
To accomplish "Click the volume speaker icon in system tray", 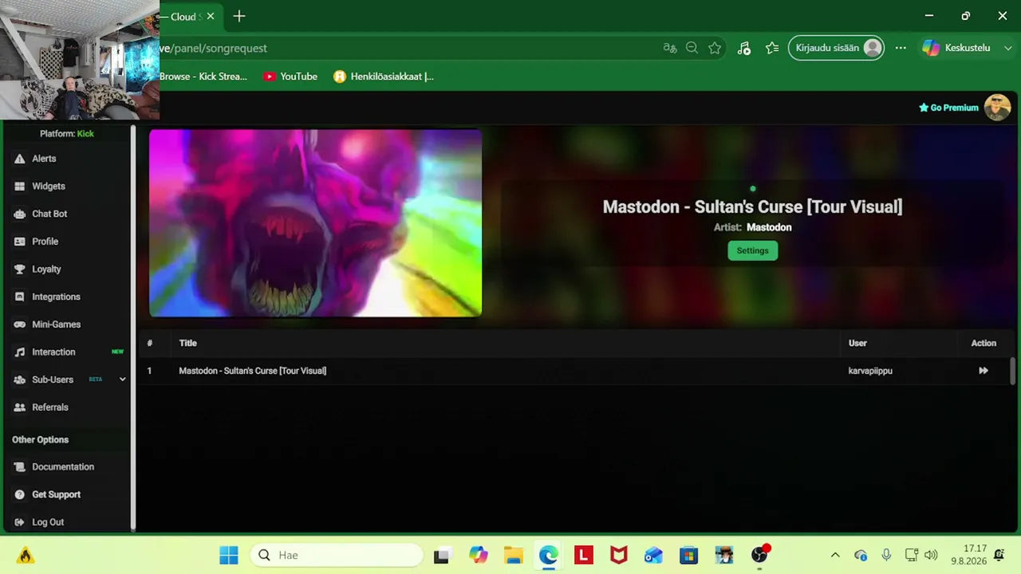I will click(x=931, y=555).
